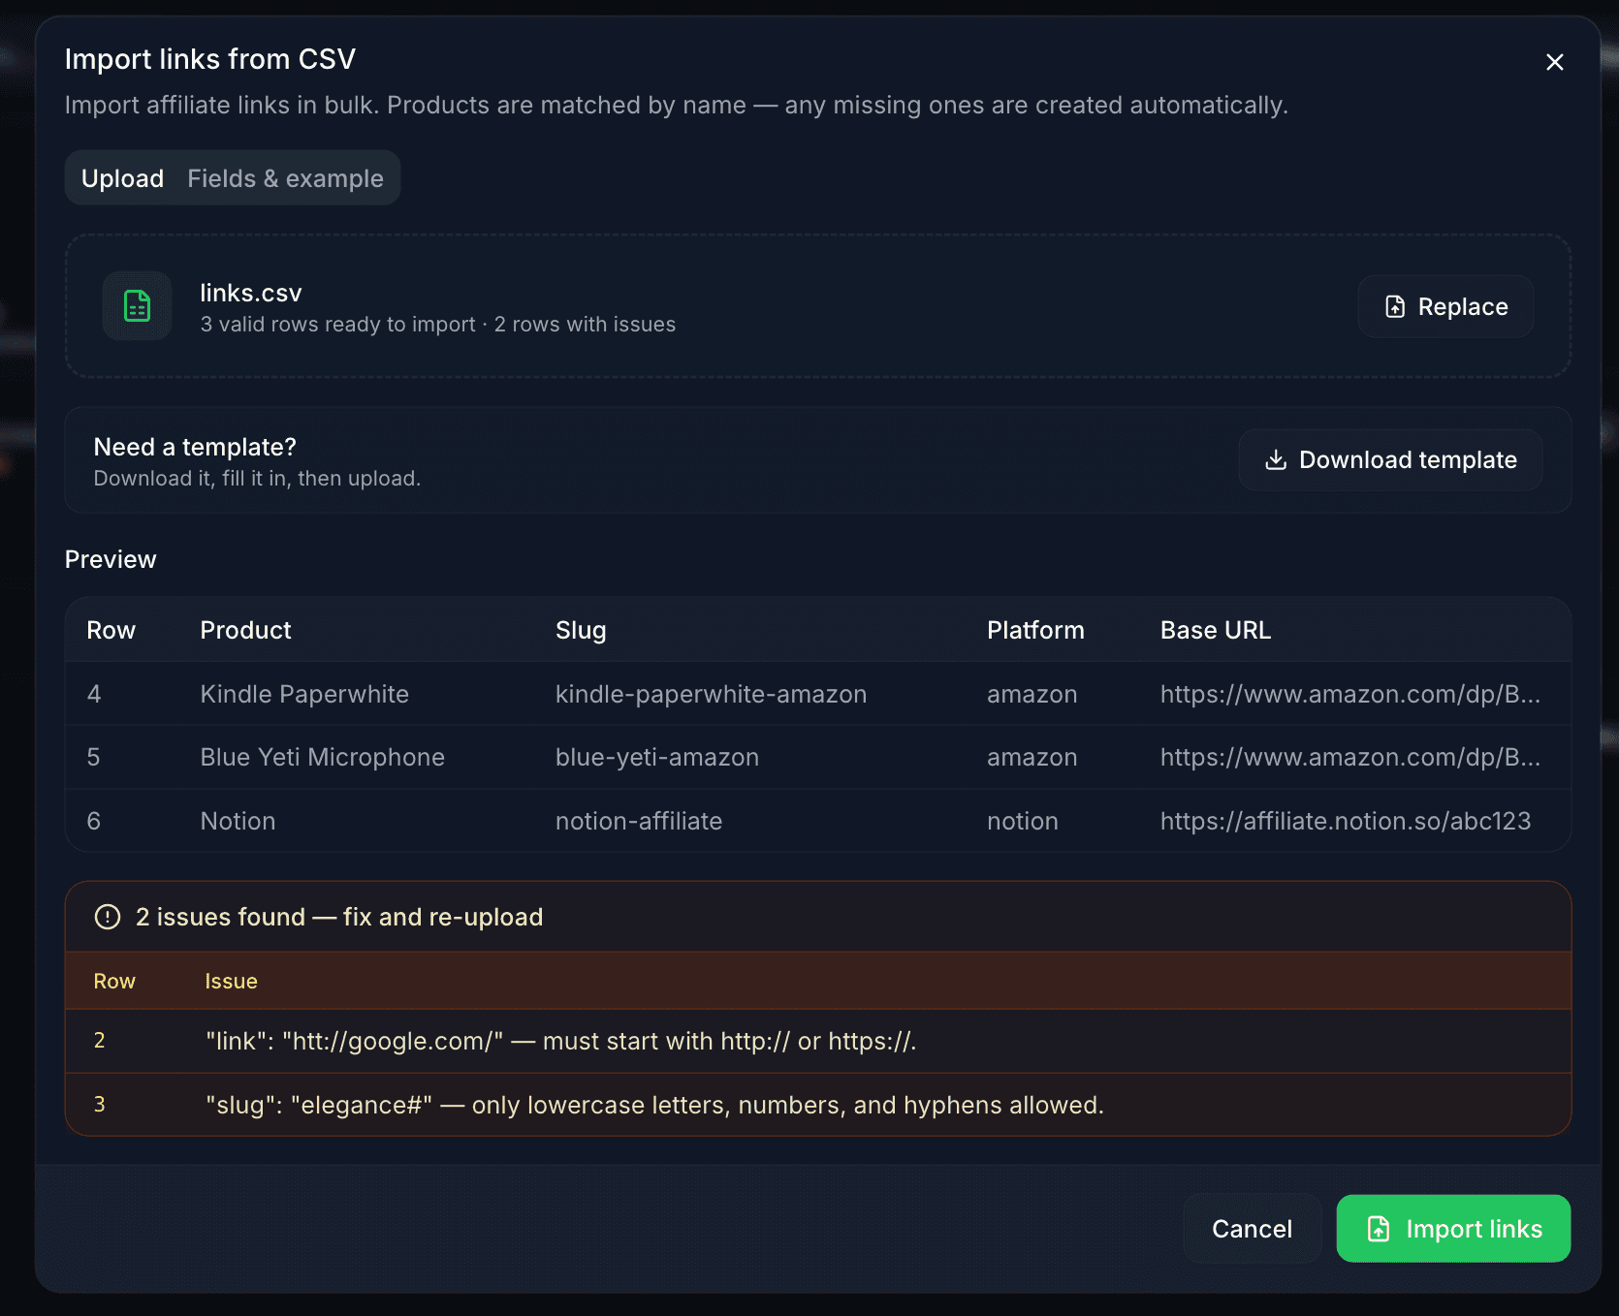Click the links.csv file name
Viewport: 1619px width, 1316px height.
(x=251, y=293)
